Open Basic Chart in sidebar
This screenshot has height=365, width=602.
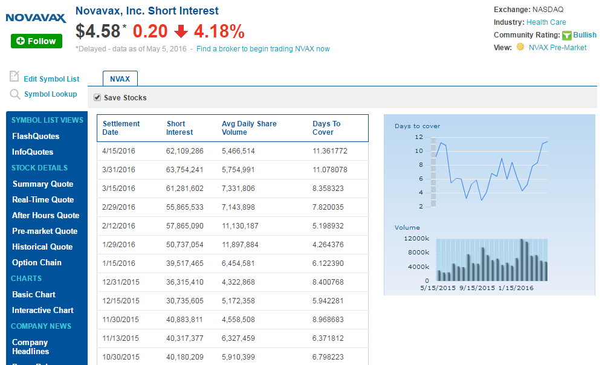click(34, 294)
